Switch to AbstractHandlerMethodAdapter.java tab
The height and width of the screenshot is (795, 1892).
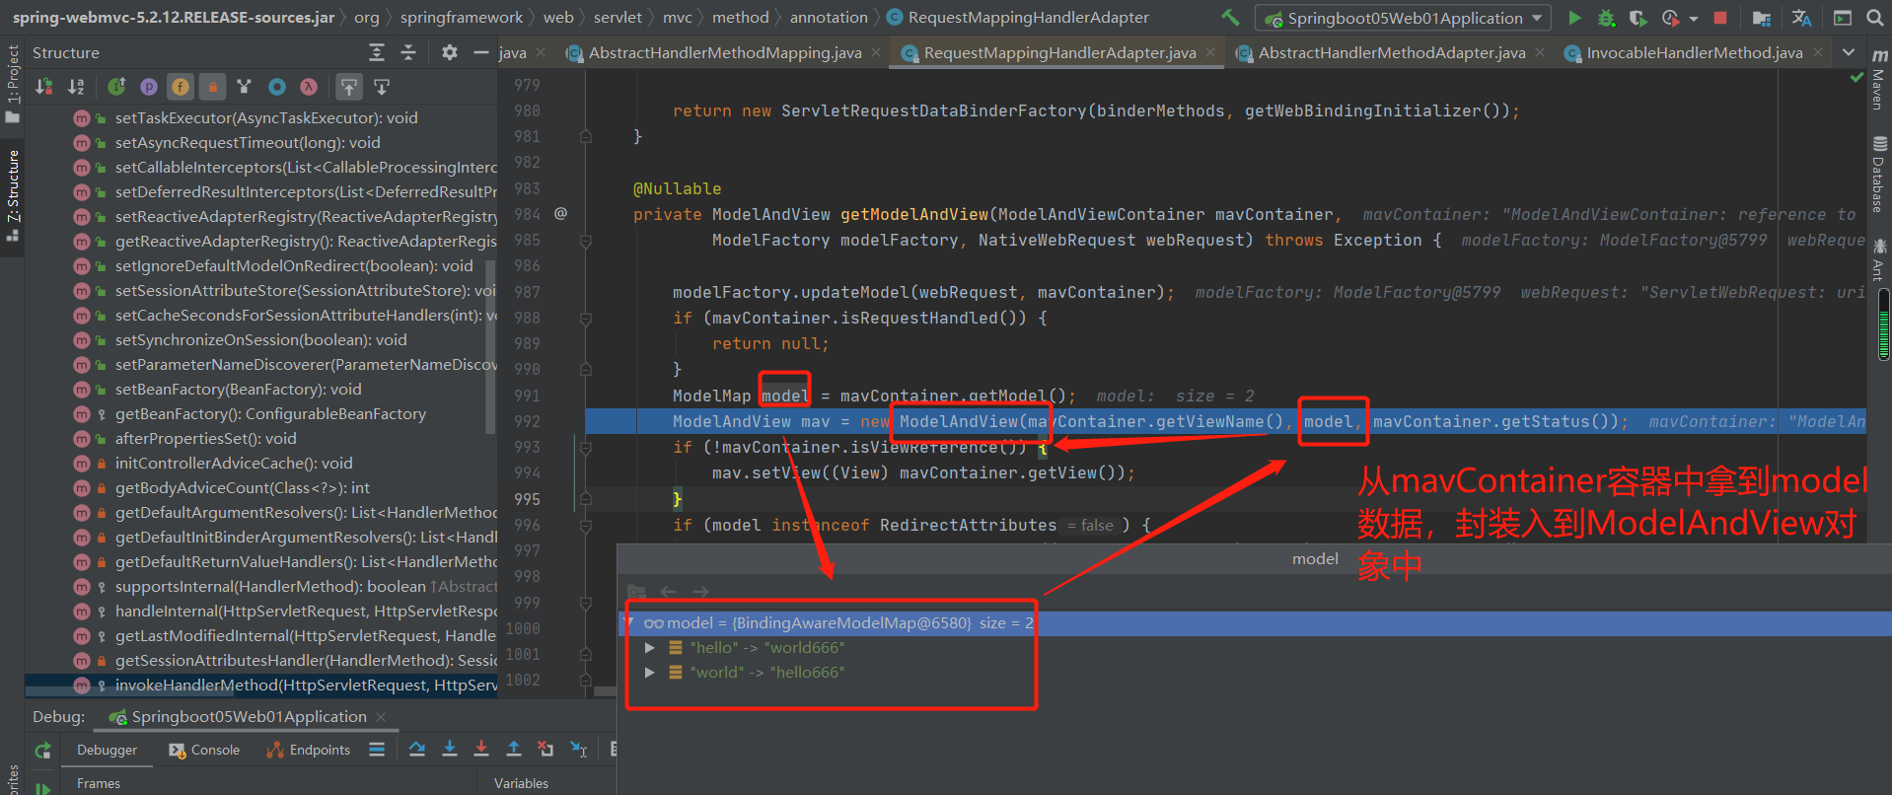1391,52
